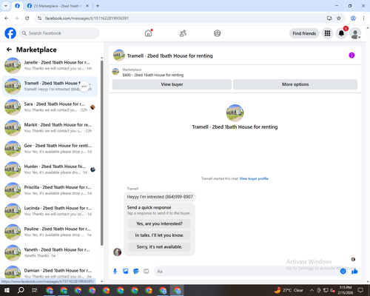This screenshot has height=296, width=370.
Task: Switch to the Marketplace browser tab
Action: click(x=58, y=6)
